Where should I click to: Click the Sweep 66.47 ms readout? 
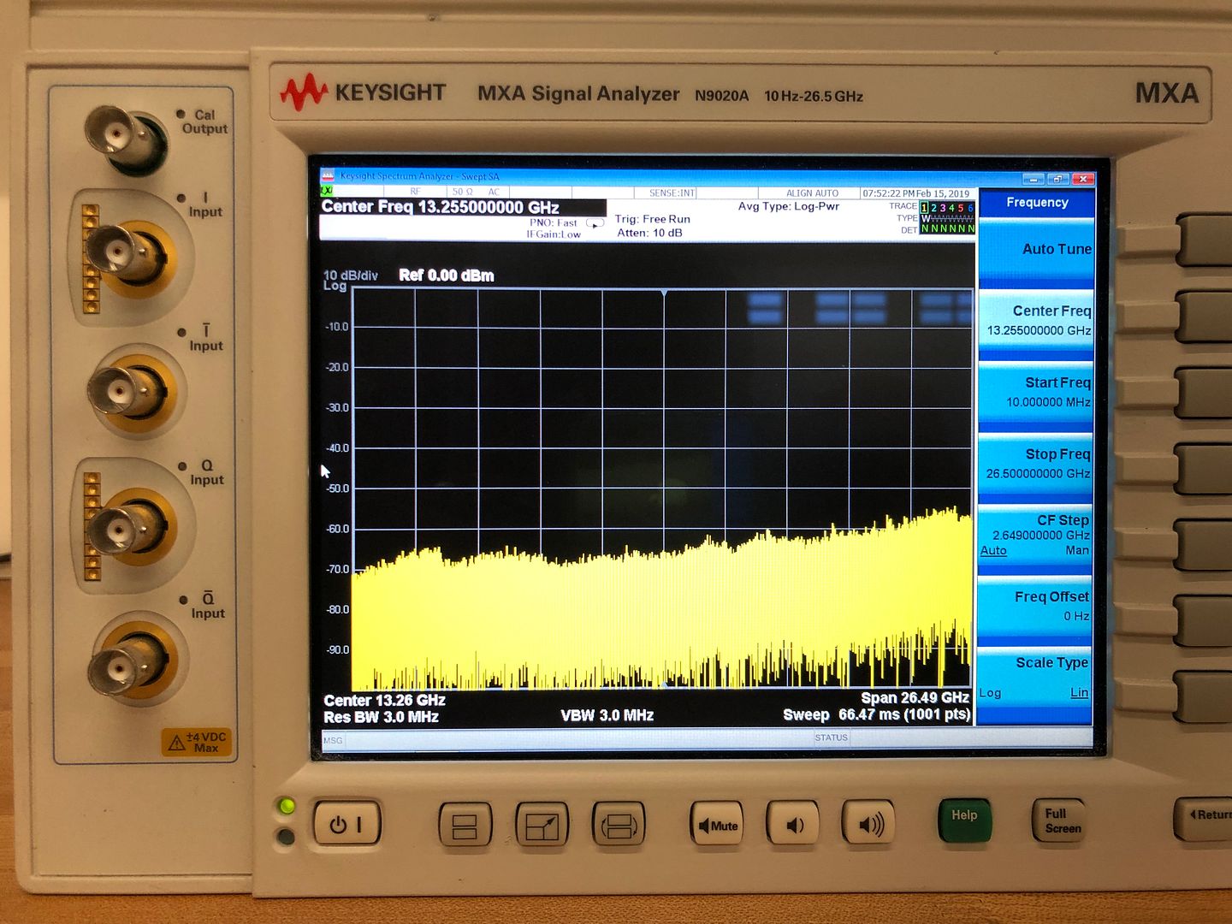pos(876,714)
